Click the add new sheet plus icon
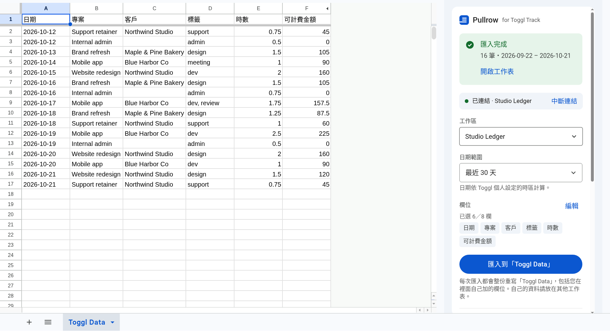The height and width of the screenshot is (331, 610). click(x=29, y=322)
